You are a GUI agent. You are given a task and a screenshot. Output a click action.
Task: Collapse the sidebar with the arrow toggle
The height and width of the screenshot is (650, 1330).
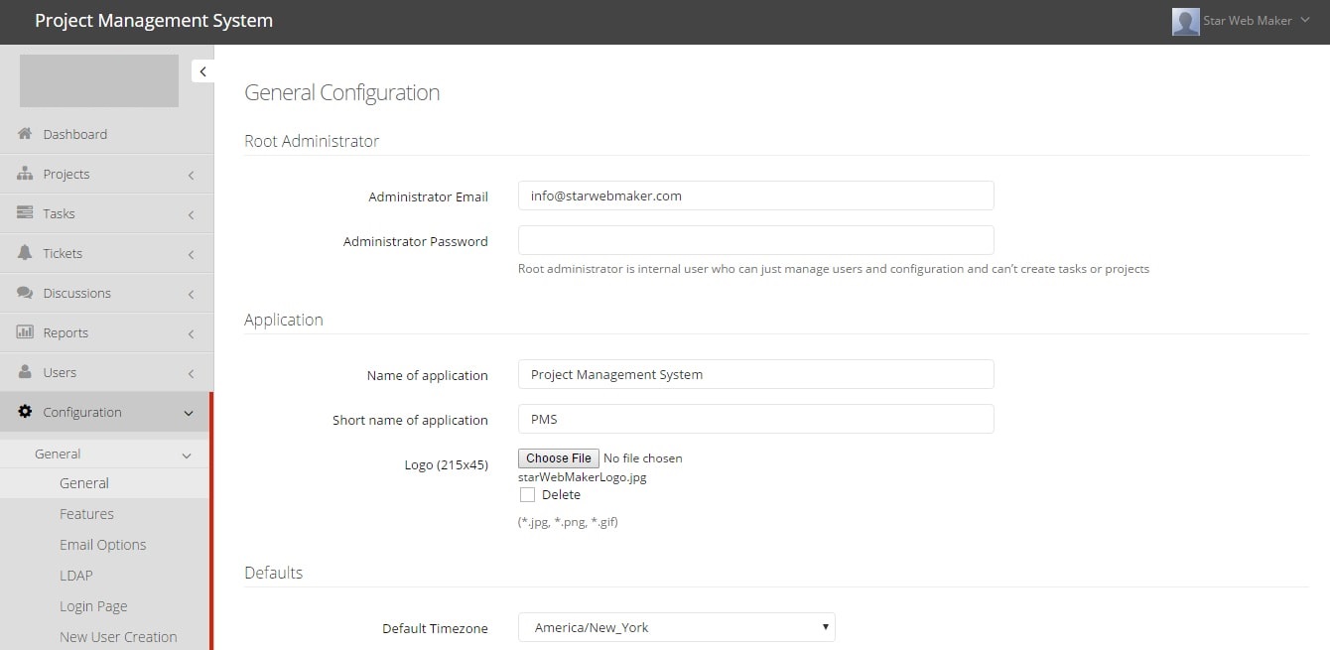coord(202,71)
